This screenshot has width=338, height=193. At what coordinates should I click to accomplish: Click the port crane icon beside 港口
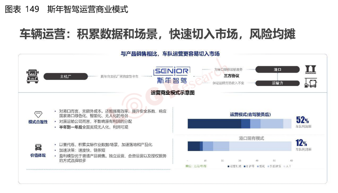[311, 70]
